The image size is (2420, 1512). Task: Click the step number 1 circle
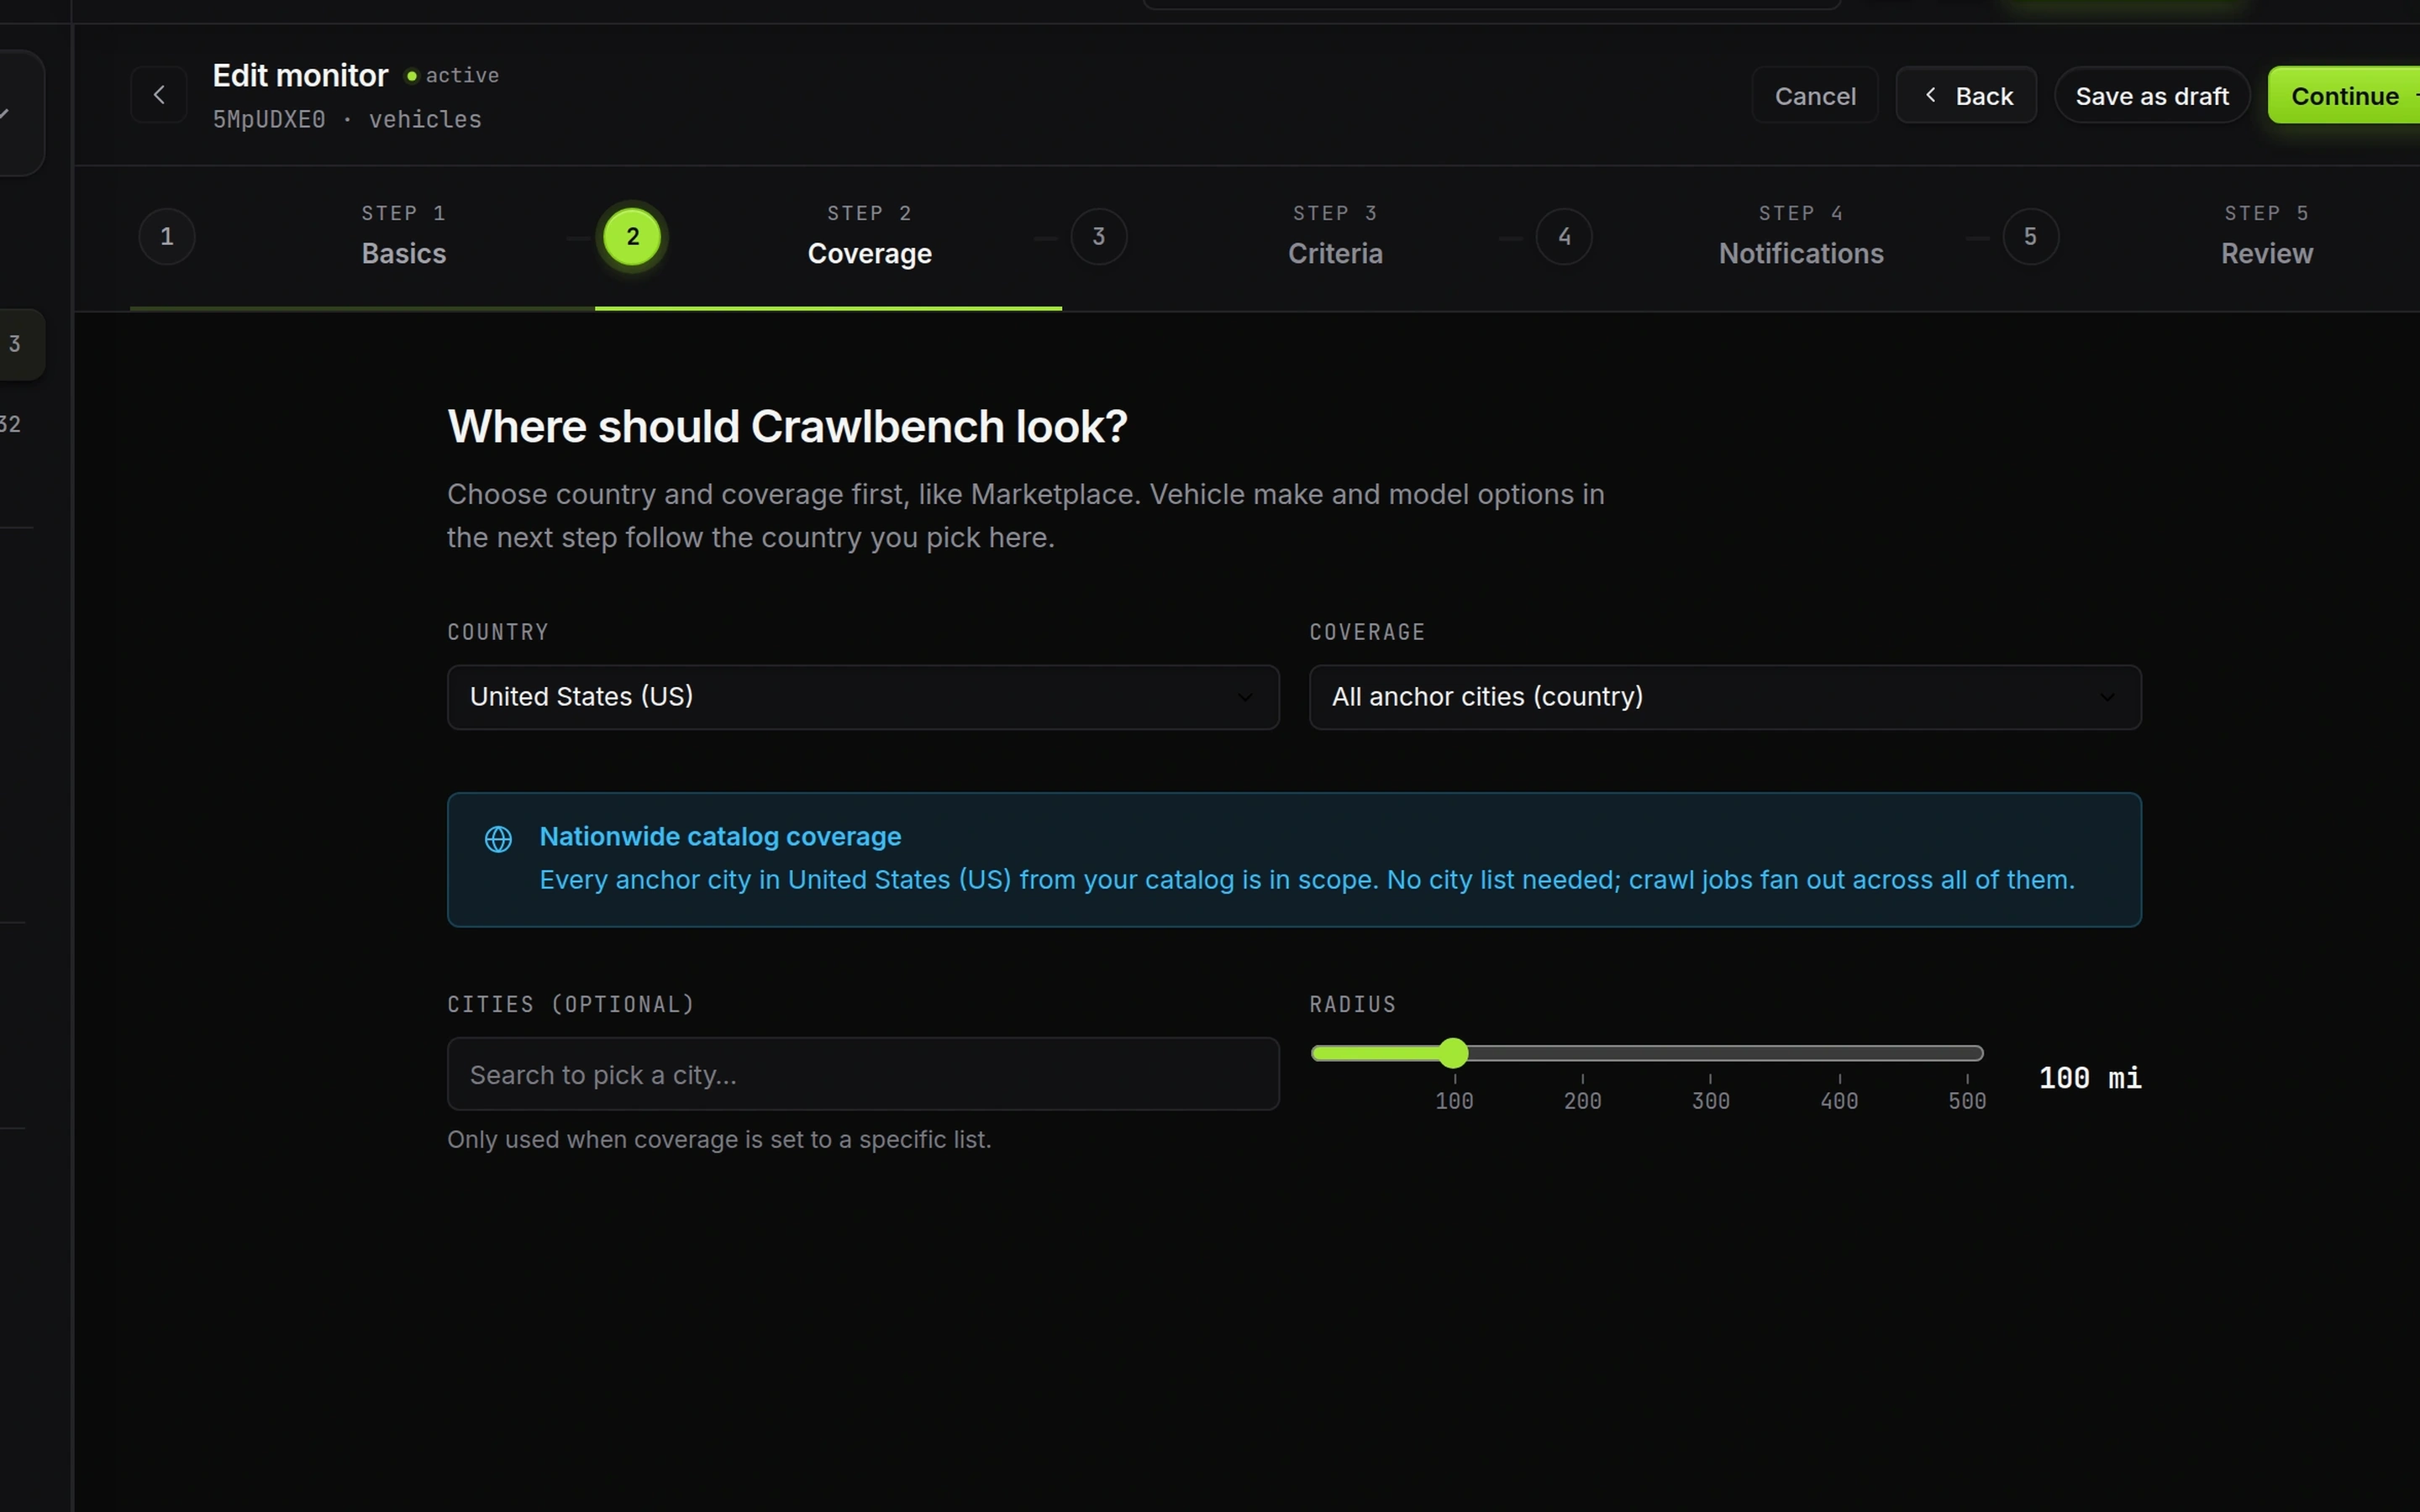pos(167,237)
